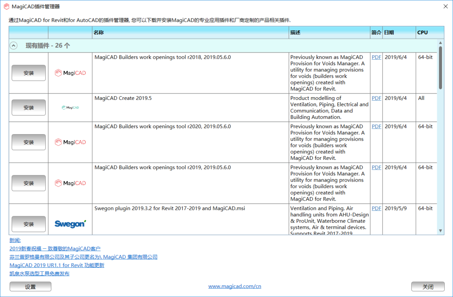
Task: Click 64-bit in the Swegon row
Action: coord(425,208)
